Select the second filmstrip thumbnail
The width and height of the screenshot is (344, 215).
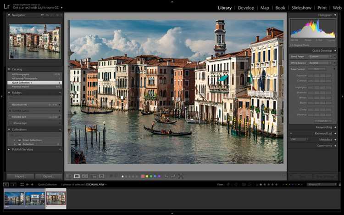[35, 198]
